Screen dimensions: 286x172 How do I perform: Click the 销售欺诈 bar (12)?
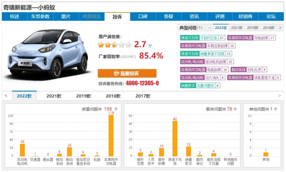189,151
